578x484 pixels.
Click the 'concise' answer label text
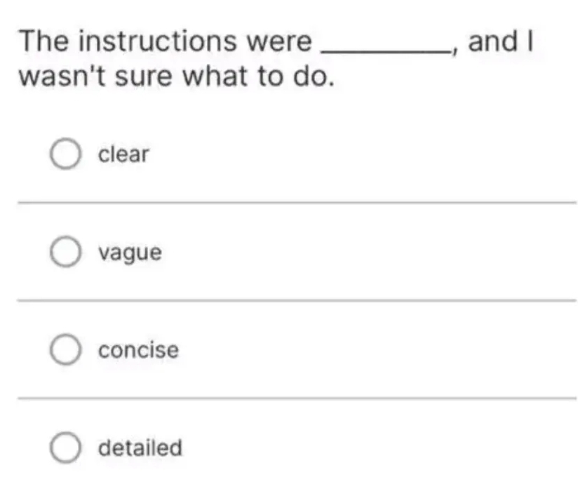tap(138, 350)
